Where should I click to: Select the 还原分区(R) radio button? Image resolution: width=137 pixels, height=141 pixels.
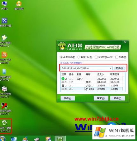click(61, 57)
